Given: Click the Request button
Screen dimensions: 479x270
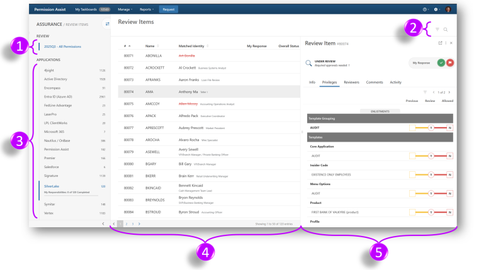Looking at the screenshot, I should pyautogui.click(x=168, y=9).
